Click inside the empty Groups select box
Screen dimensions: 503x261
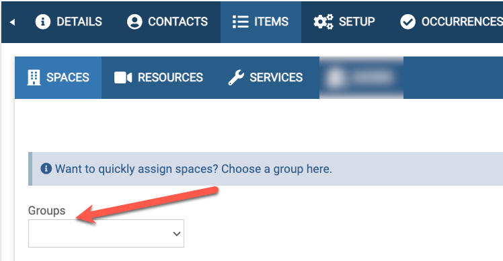click(x=106, y=233)
